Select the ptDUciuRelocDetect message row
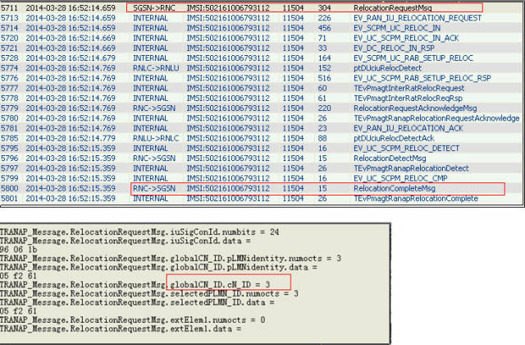Screen dimensions: 525x345 click(262, 68)
